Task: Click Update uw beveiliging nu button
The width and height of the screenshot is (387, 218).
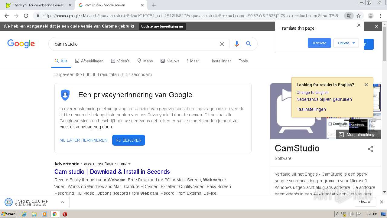Action: [162, 26]
